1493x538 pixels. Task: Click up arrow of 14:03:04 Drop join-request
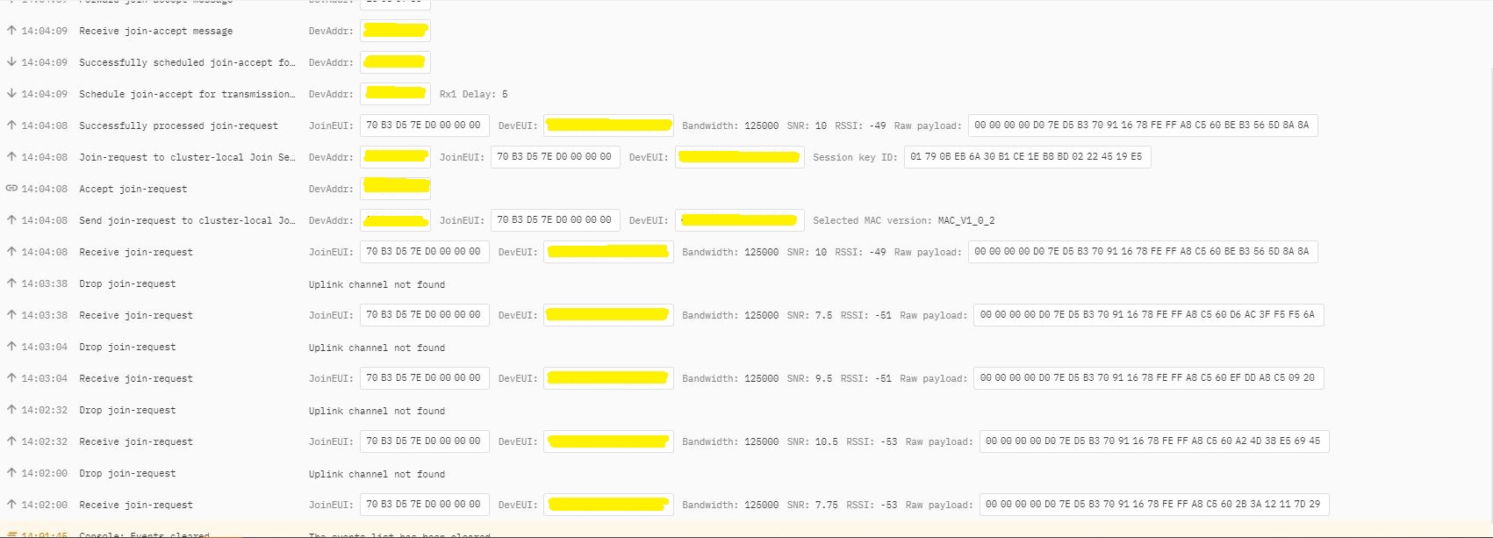click(x=11, y=347)
